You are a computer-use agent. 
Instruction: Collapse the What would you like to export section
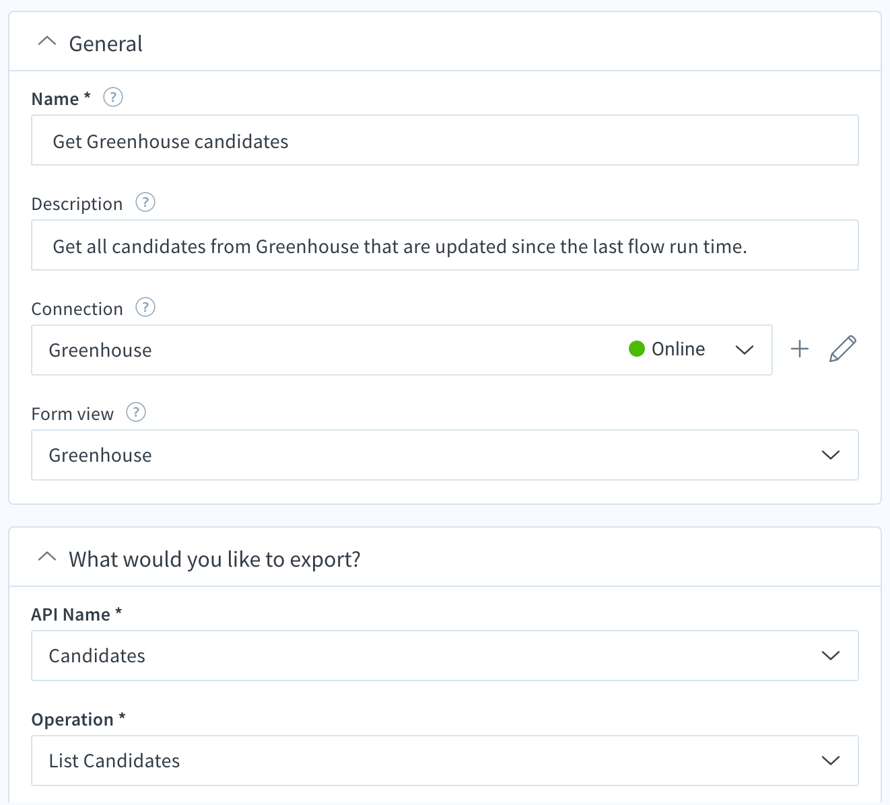[x=46, y=557]
